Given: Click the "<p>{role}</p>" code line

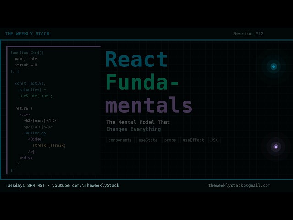Looking at the screenshot, I should [38, 127].
